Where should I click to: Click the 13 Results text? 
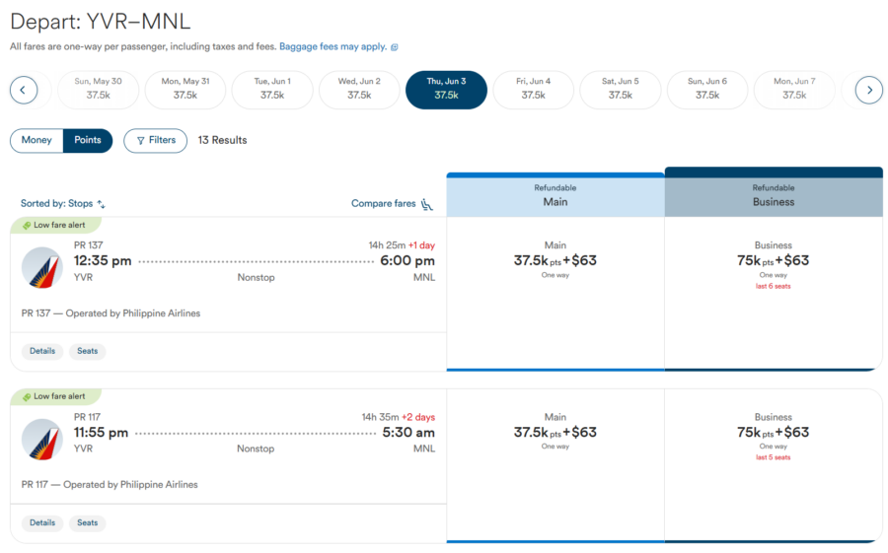pyautogui.click(x=223, y=140)
